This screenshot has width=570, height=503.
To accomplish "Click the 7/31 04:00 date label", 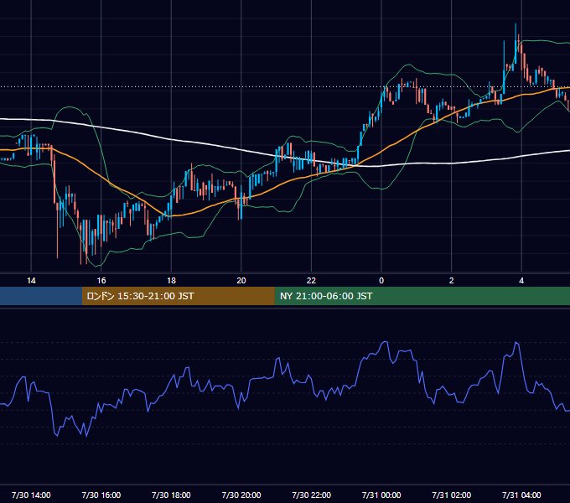I will coord(521,495).
